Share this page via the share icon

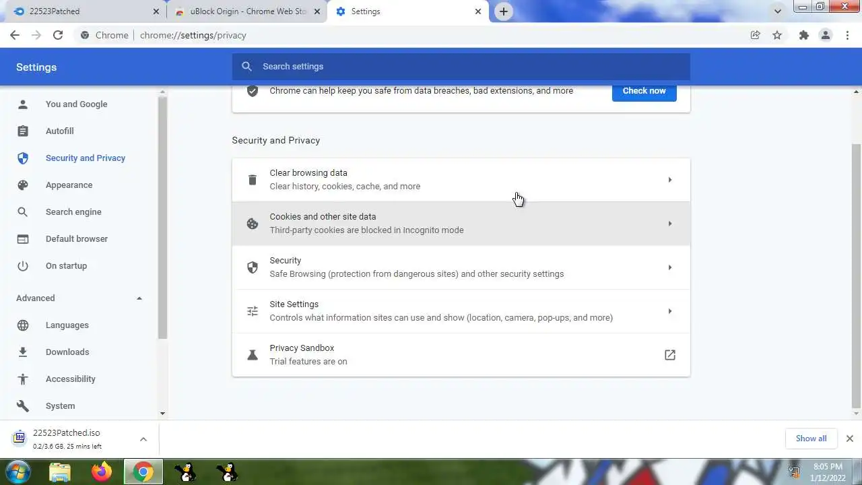[756, 35]
